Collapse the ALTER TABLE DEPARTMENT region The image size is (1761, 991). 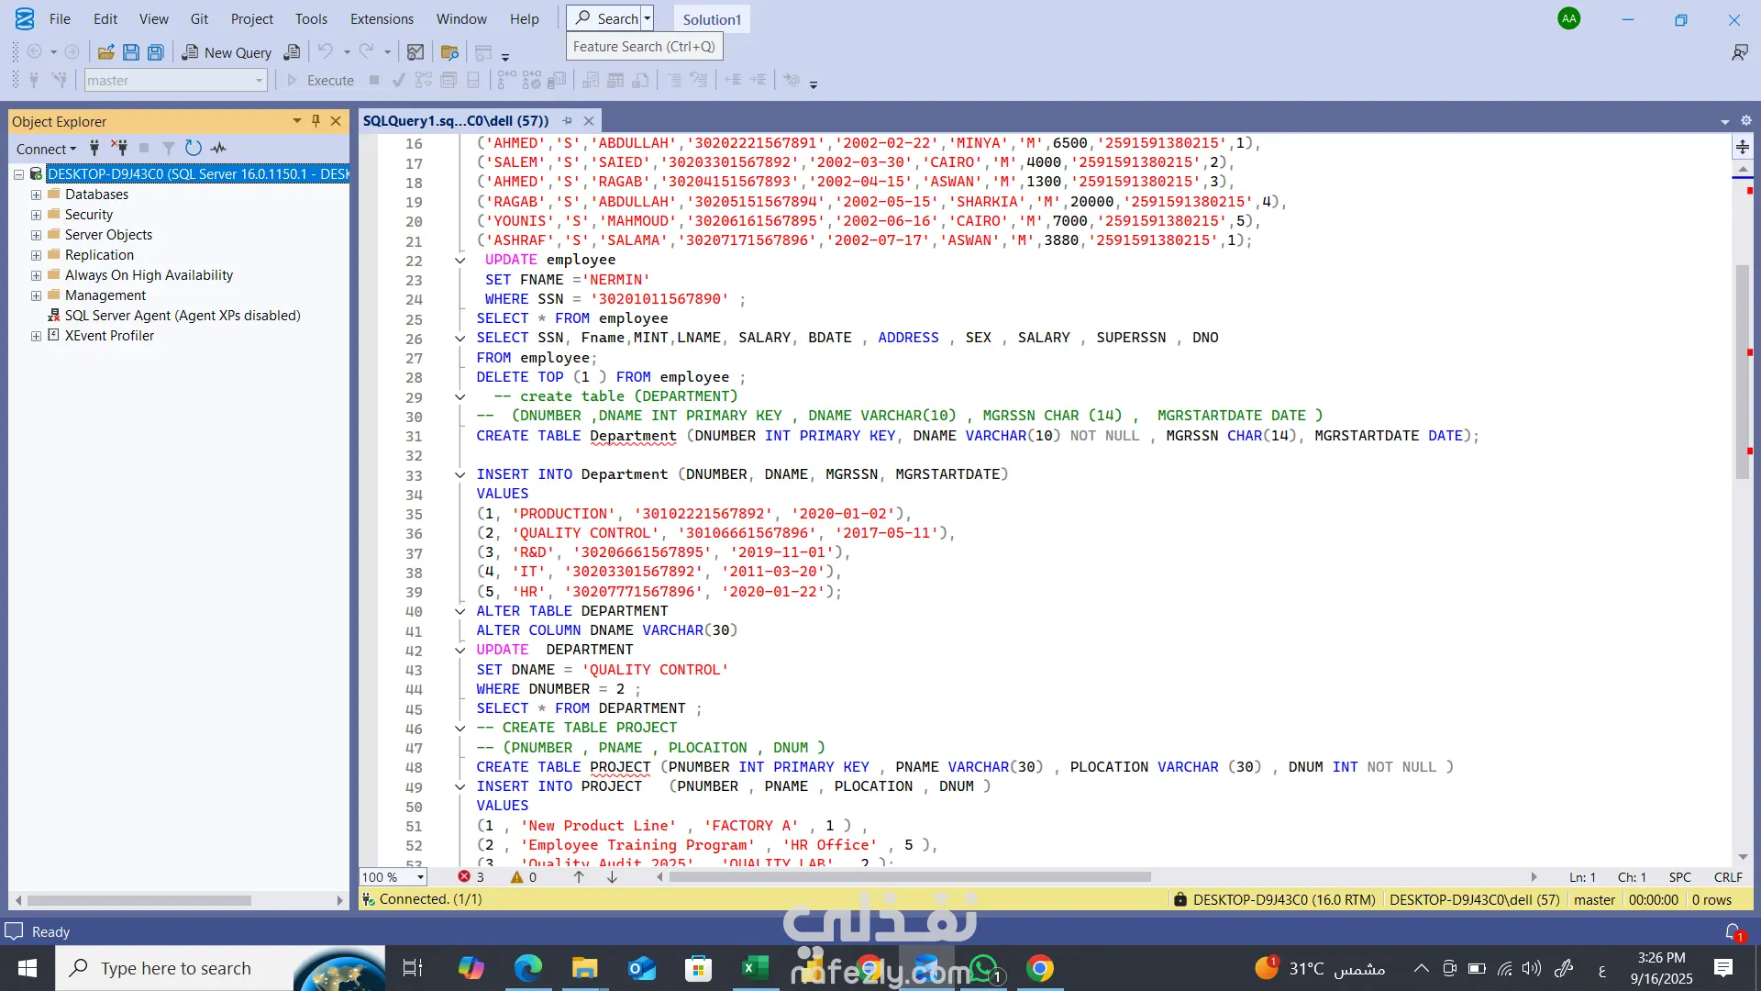pos(460,611)
